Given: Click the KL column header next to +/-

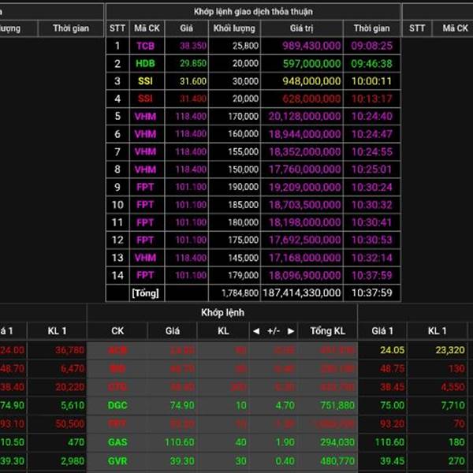Looking at the screenshot, I should (223, 331).
